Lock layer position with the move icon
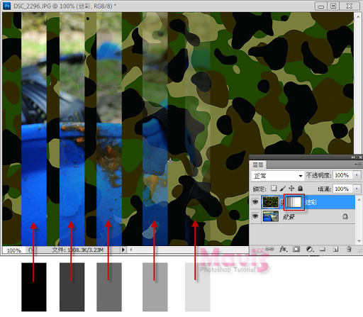Viewport: 363px width, 317px height. point(291,189)
